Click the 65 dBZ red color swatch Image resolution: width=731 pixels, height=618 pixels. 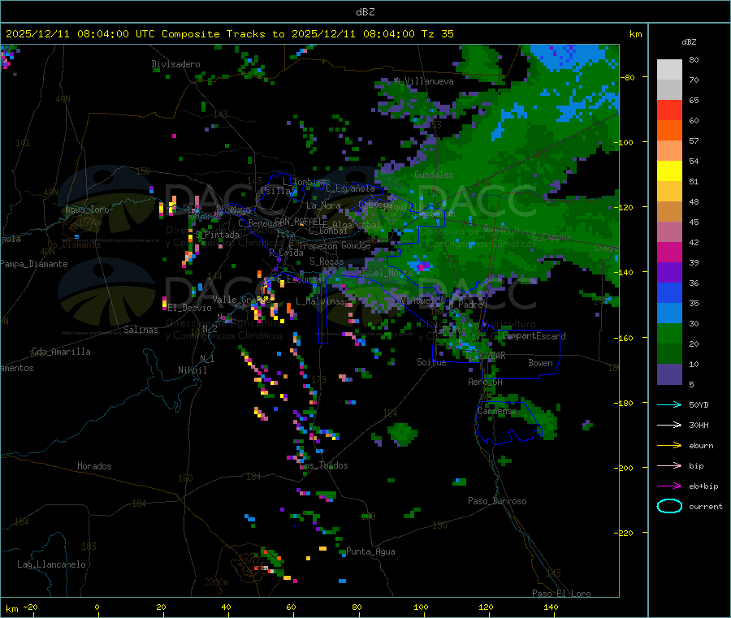tap(669, 110)
